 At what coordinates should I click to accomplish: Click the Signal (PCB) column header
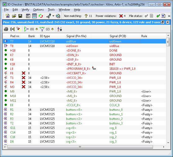[x=118, y=36]
